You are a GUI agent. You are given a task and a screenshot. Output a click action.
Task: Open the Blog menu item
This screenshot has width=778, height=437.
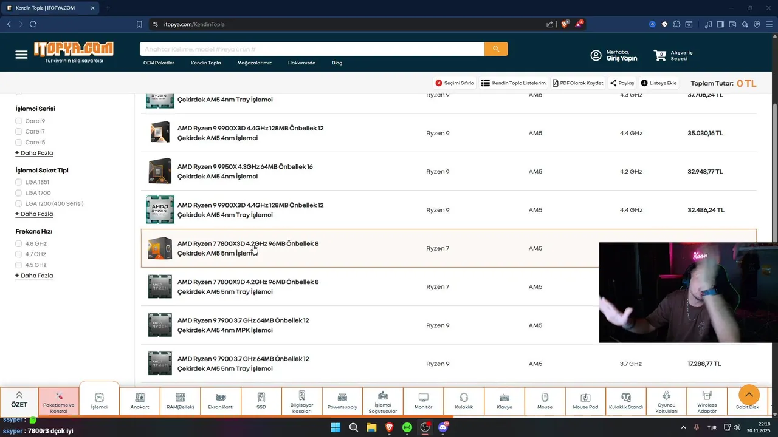337,63
